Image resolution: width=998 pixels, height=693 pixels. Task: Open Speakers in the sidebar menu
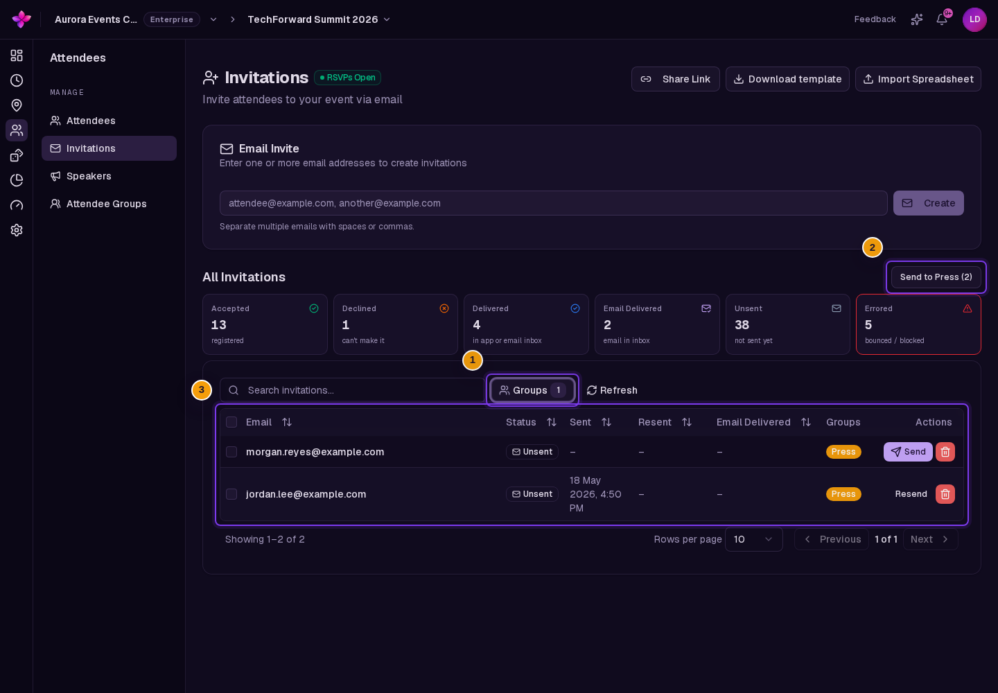coord(109,176)
